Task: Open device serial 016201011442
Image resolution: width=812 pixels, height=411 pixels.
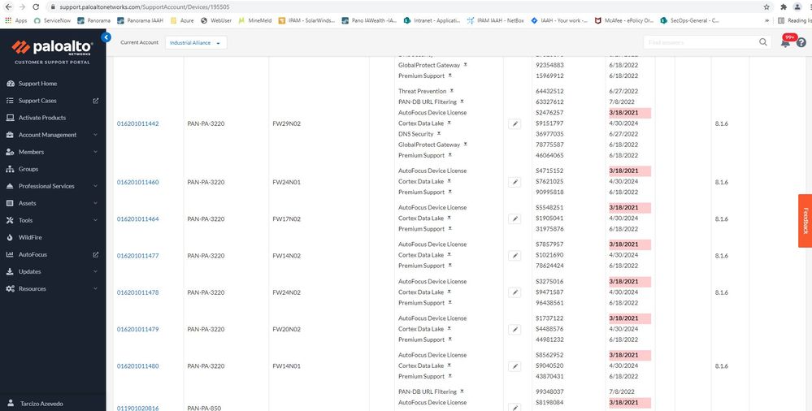Action: pyautogui.click(x=137, y=123)
